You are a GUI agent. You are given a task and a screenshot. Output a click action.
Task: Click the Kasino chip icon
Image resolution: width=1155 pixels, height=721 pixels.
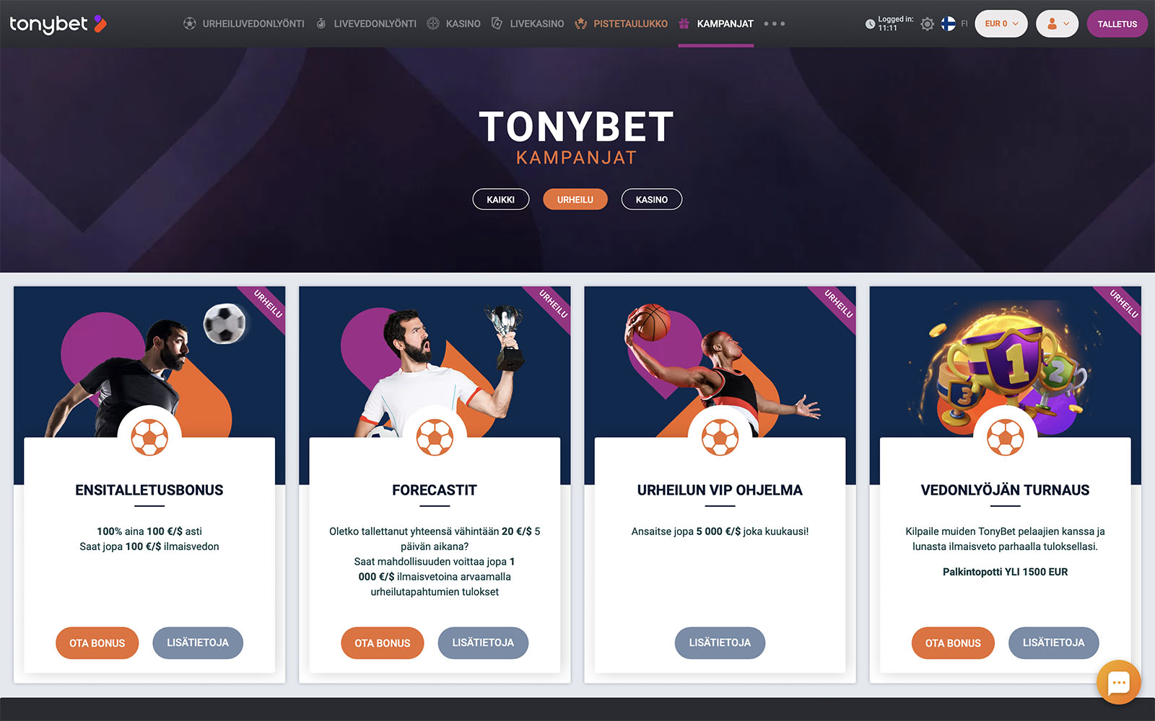pos(433,24)
